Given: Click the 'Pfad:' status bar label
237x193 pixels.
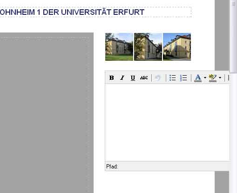Looking at the screenshot, I should [x=112, y=167].
